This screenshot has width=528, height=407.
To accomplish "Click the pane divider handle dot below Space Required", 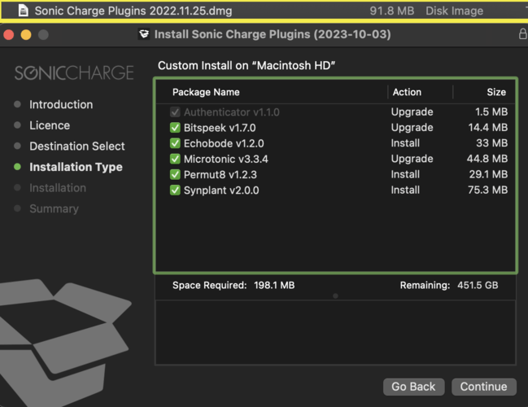I will coord(335,295).
